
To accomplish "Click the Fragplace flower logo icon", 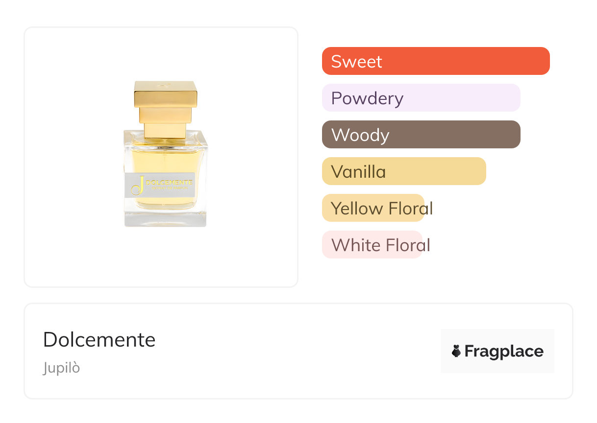I will coord(456,351).
